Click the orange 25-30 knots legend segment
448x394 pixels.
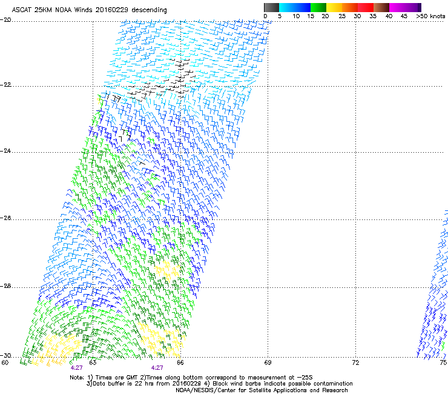(350, 7)
